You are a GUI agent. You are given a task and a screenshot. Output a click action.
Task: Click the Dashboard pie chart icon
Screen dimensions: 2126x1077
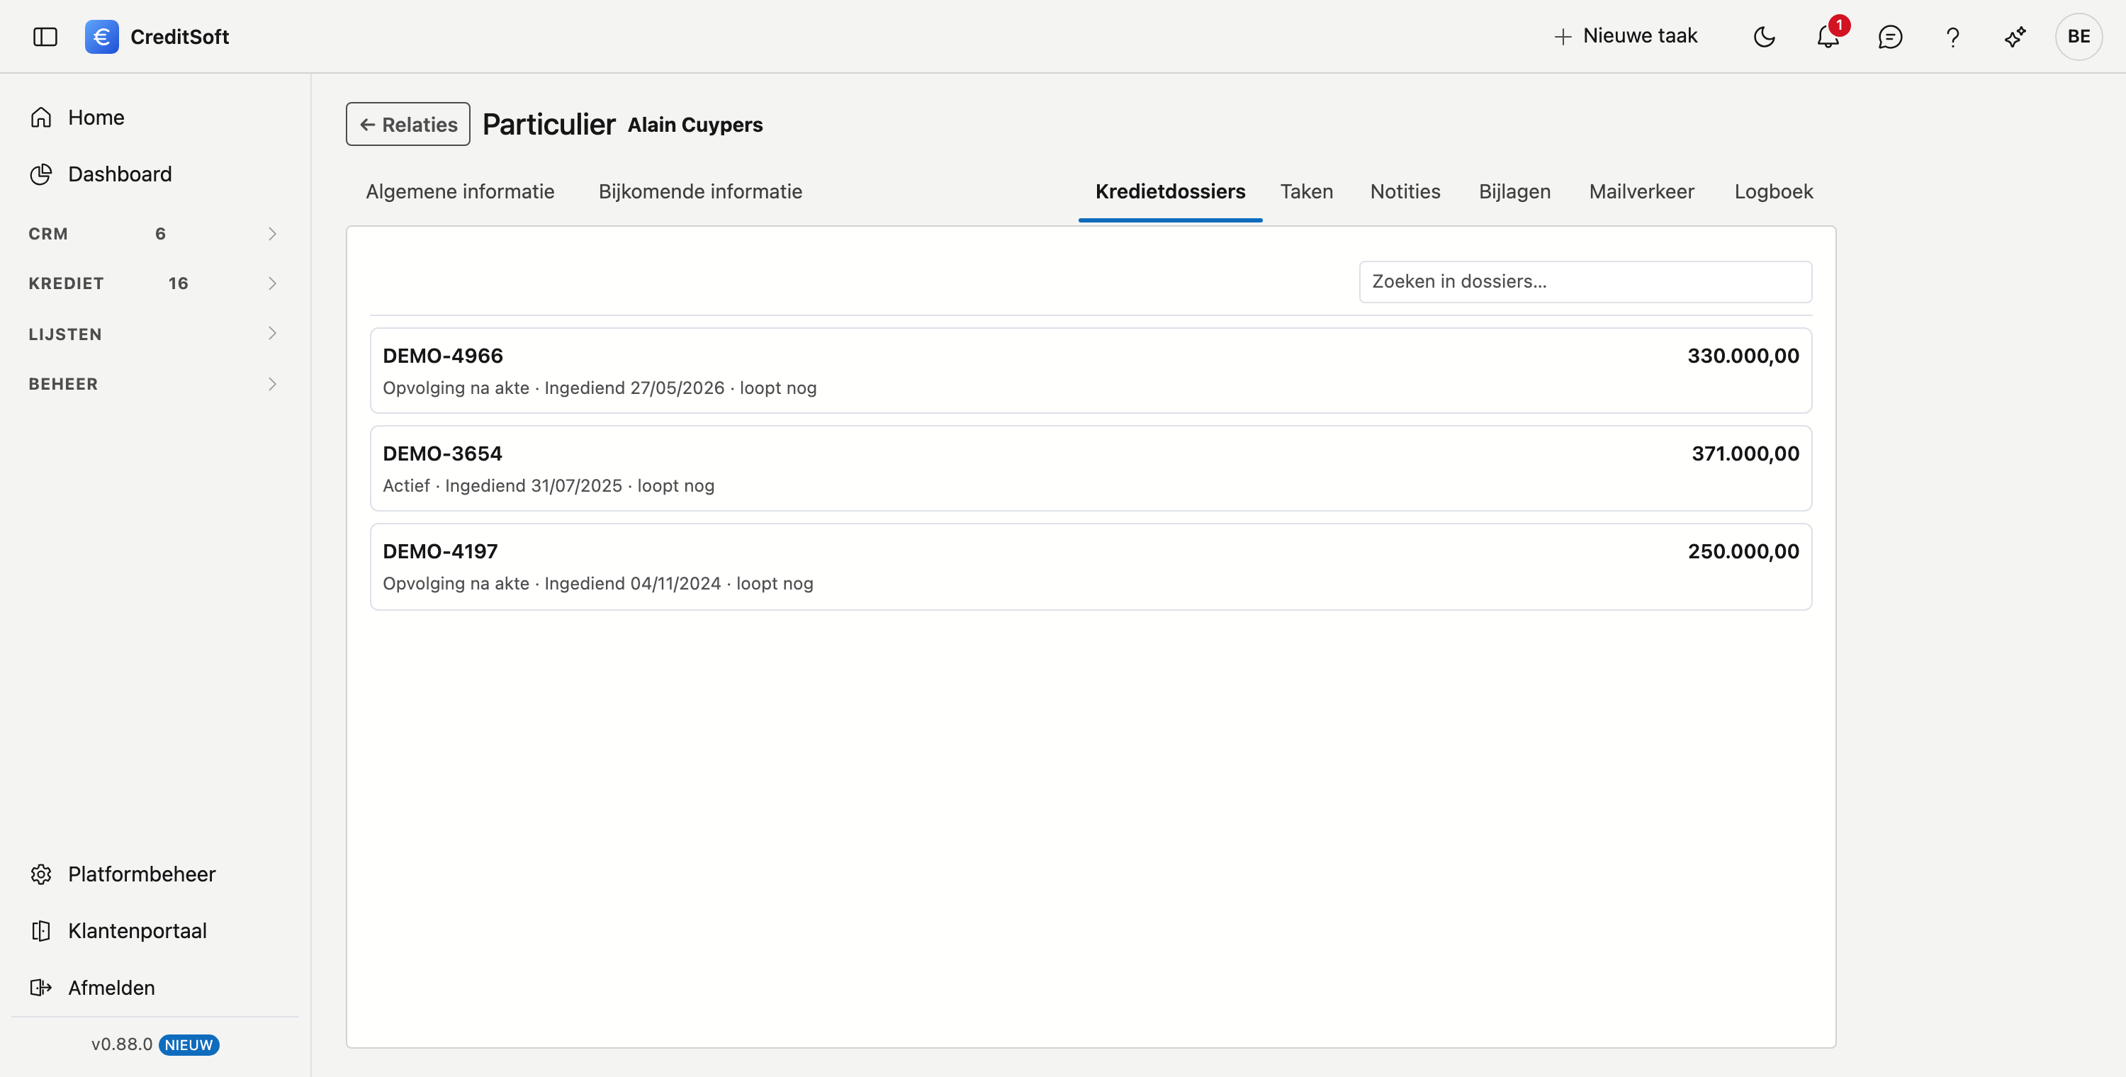[41, 174]
